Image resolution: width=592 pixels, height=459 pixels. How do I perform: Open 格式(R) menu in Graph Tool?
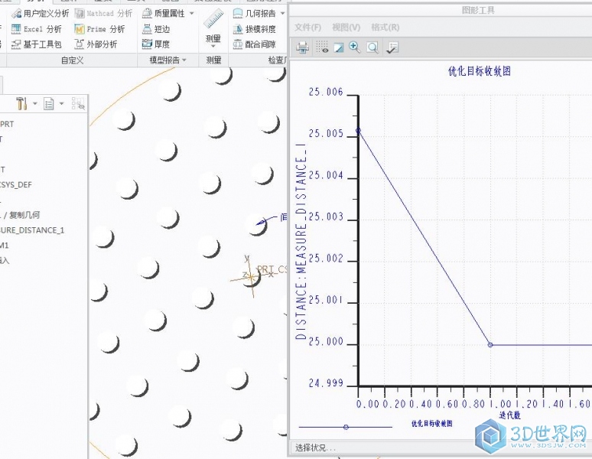click(x=385, y=28)
